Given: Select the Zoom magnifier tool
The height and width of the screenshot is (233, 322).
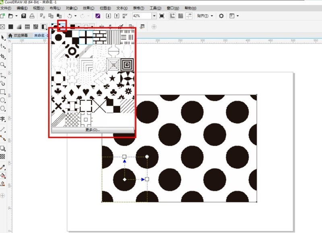Looking at the screenshot, I should click(3, 64).
